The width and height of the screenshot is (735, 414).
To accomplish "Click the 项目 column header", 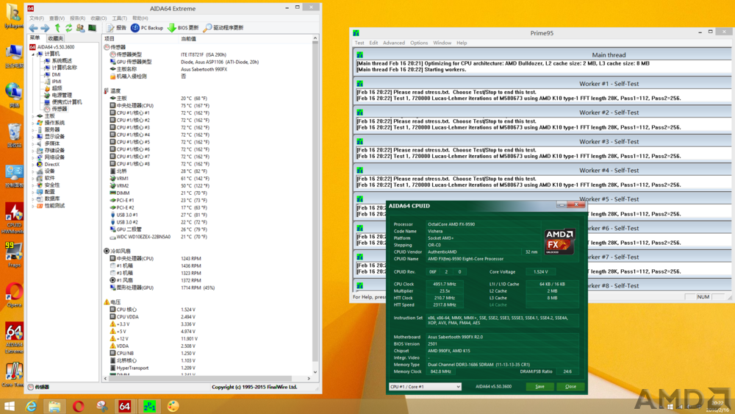I will [140, 39].
